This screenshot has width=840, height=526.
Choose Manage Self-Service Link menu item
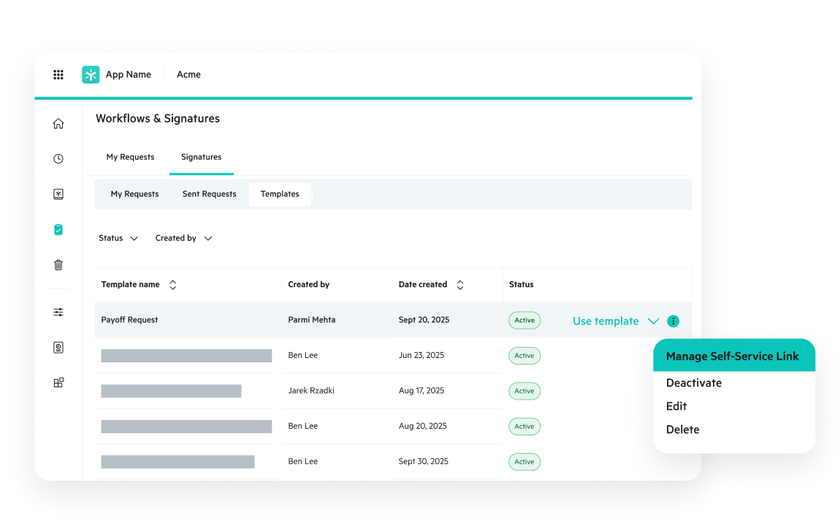click(734, 356)
